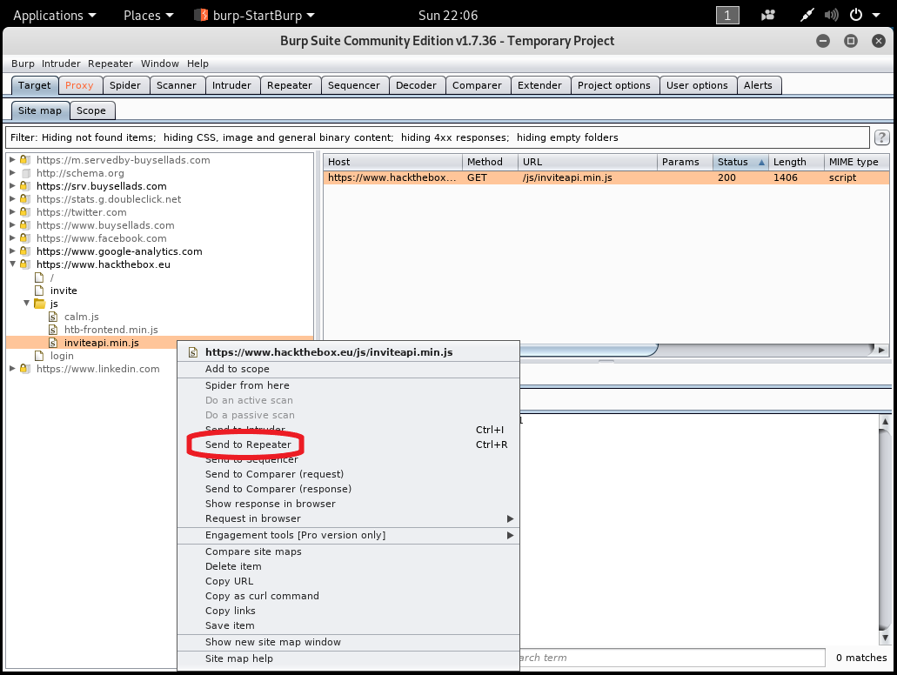Click the filter bar to edit filters
This screenshot has height=675, width=897.
click(x=435, y=137)
